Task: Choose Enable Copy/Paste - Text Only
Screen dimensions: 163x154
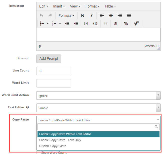Action: [60, 140]
